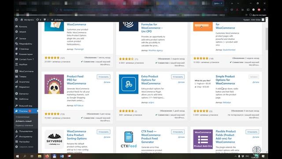Click the Пользователи user icon
This screenshot has width=282, height=159.
coord(17,131)
